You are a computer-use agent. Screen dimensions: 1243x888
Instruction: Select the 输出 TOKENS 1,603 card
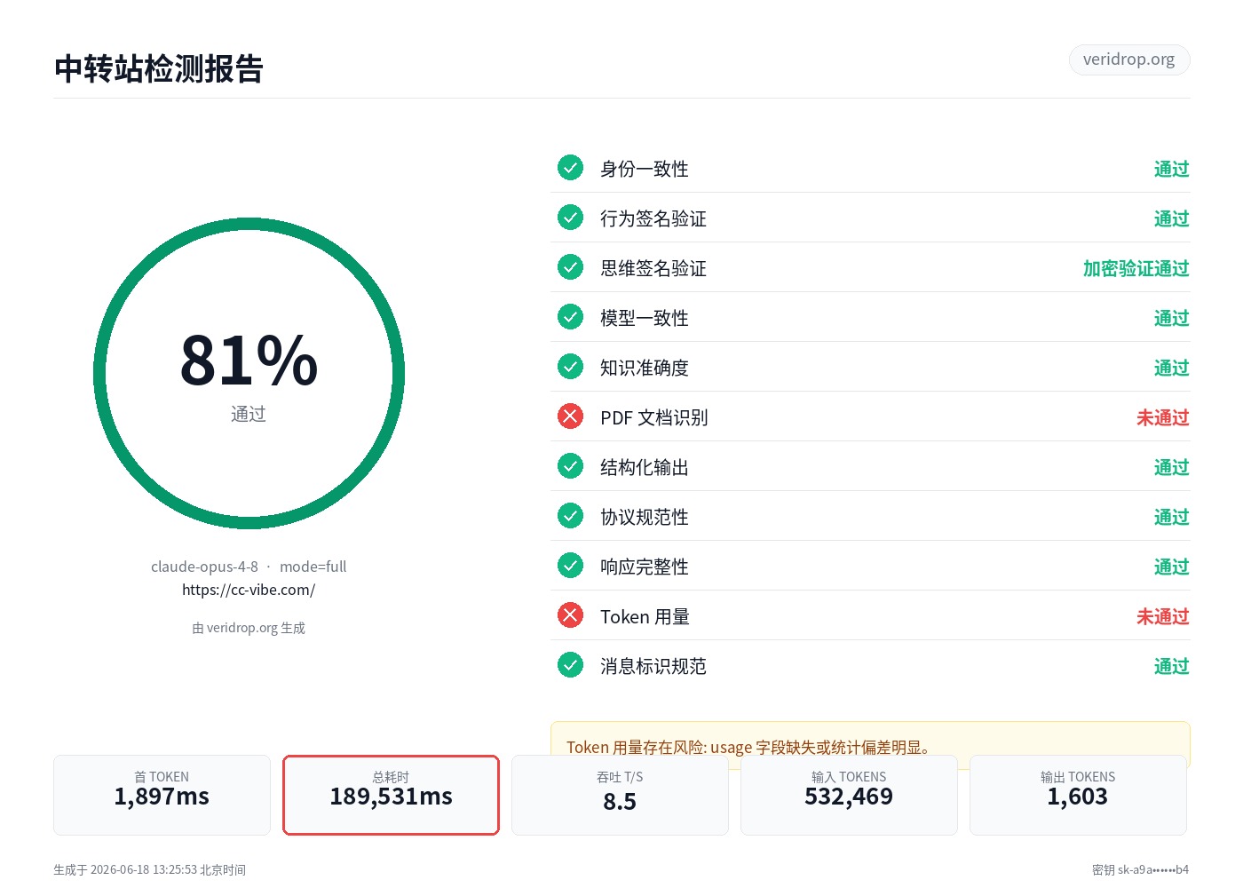[1078, 795]
